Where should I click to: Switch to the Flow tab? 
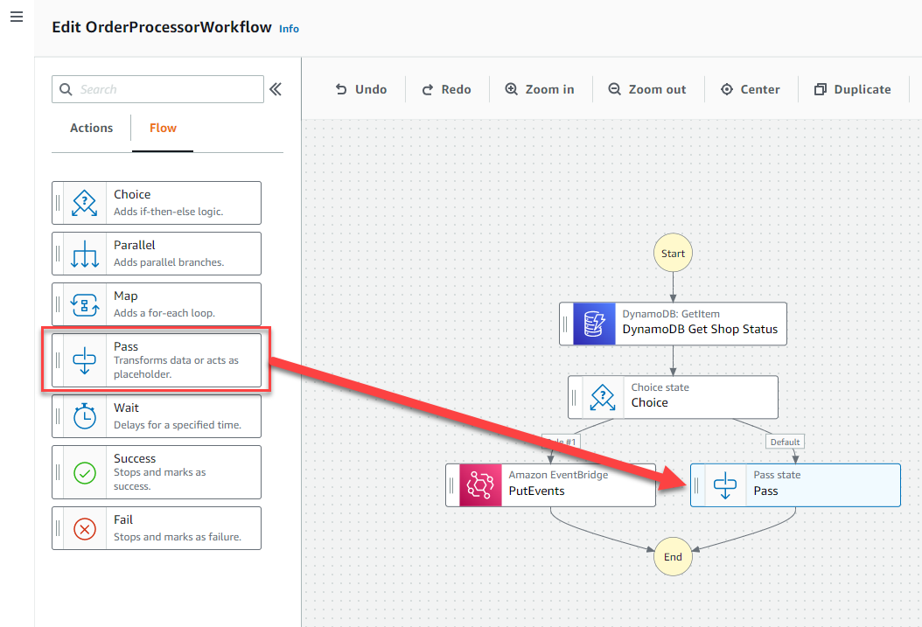pos(163,128)
